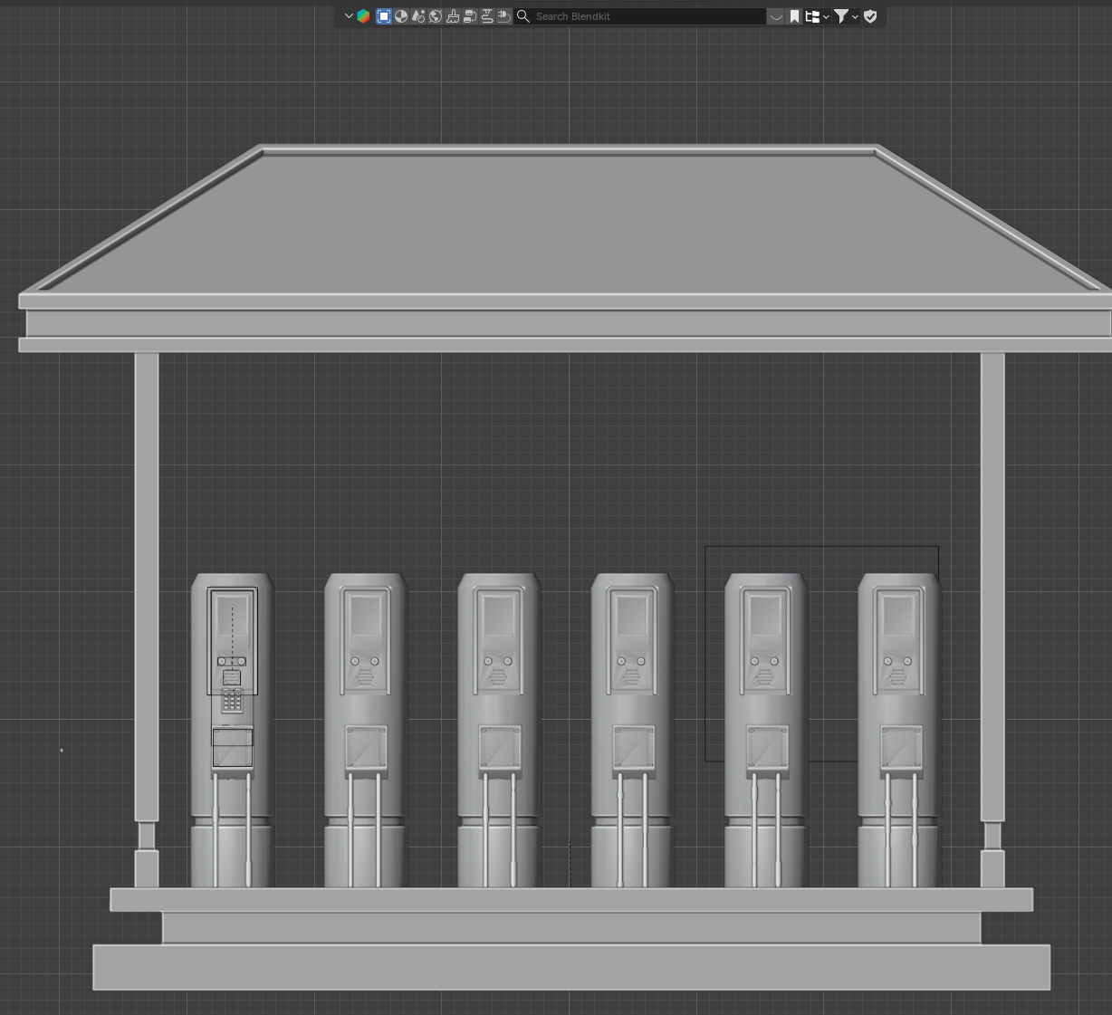The width and height of the screenshot is (1112, 1015).
Task: Open the funnel filter icon
Action: (x=841, y=16)
